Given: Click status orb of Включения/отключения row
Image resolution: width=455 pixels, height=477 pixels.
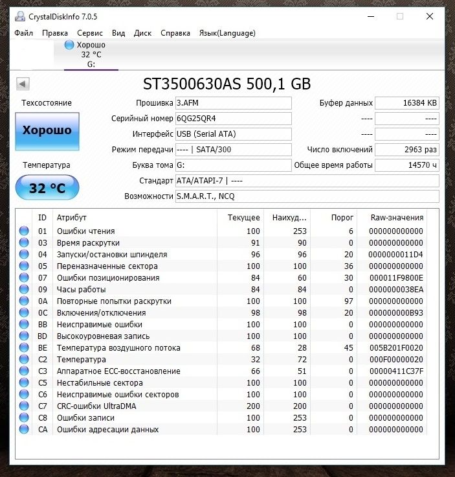Looking at the screenshot, I should point(24,312).
